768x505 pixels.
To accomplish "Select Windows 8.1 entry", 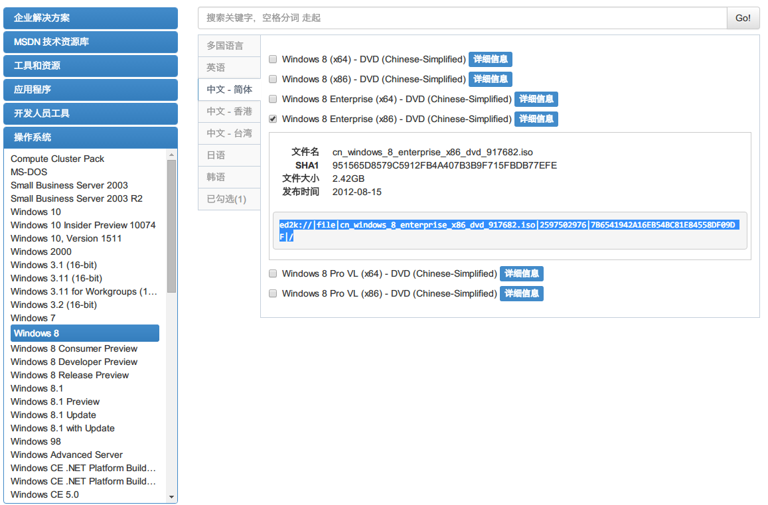I will point(37,388).
